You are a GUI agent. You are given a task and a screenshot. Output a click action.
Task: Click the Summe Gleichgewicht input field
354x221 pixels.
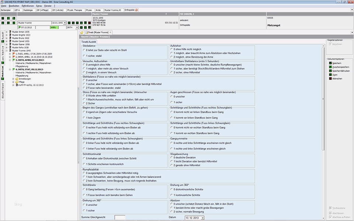coord(120,218)
